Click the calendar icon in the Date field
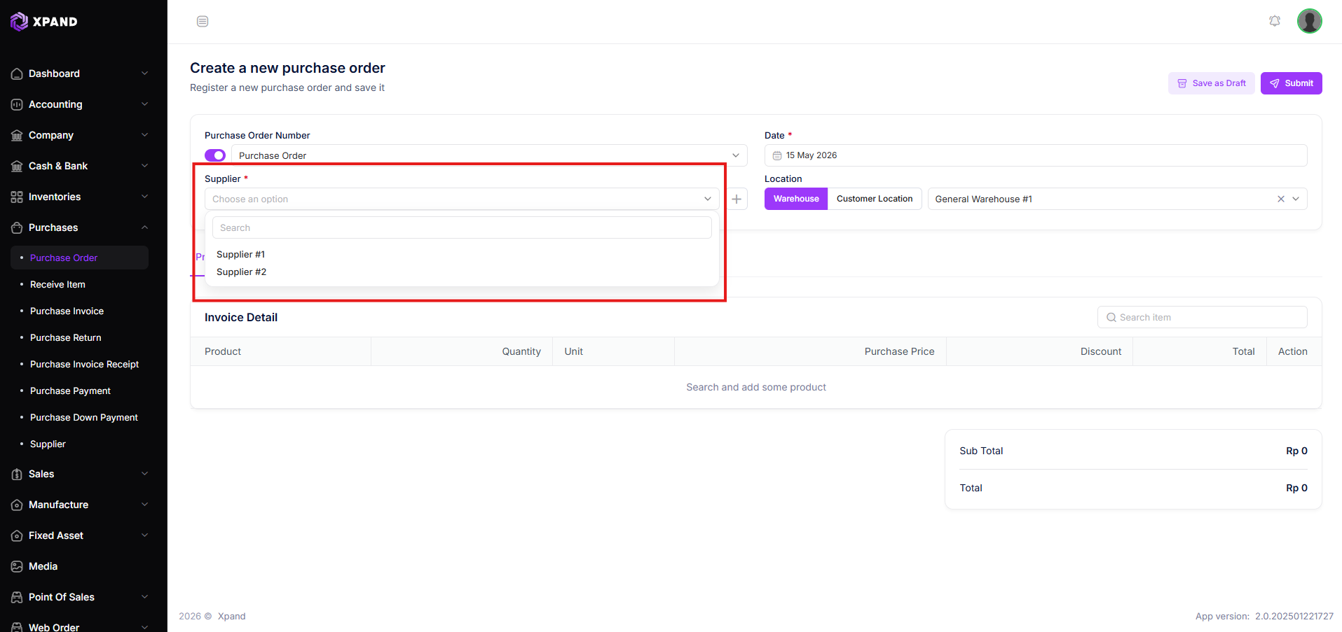 pyautogui.click(x=776, y=155)
